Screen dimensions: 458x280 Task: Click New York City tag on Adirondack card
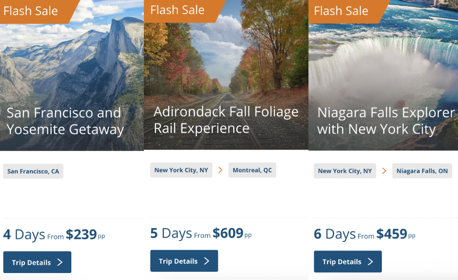181,170
